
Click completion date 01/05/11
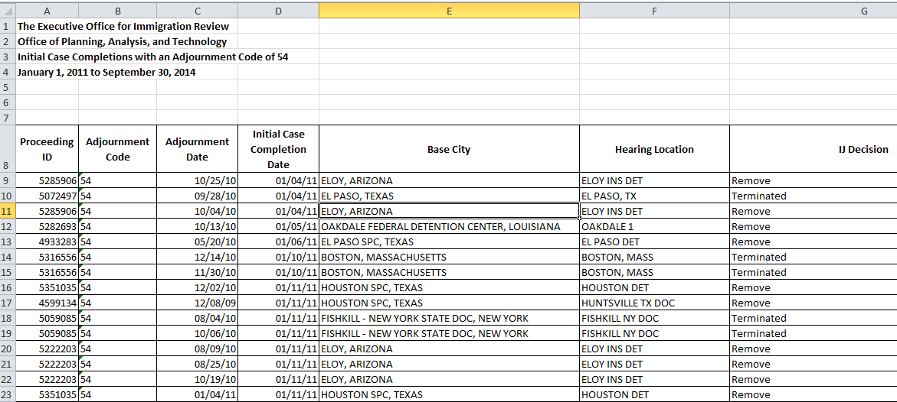[278, 227]
